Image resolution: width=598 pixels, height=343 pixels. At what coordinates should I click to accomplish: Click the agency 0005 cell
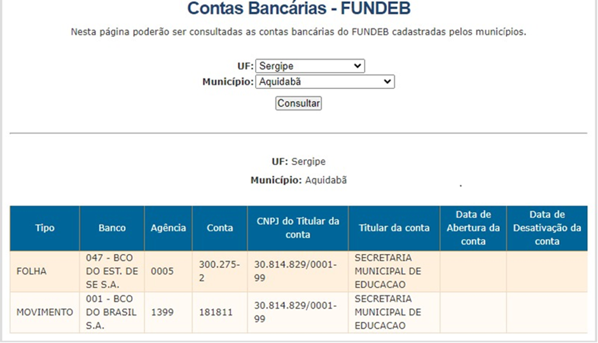(x=168, y=271)
